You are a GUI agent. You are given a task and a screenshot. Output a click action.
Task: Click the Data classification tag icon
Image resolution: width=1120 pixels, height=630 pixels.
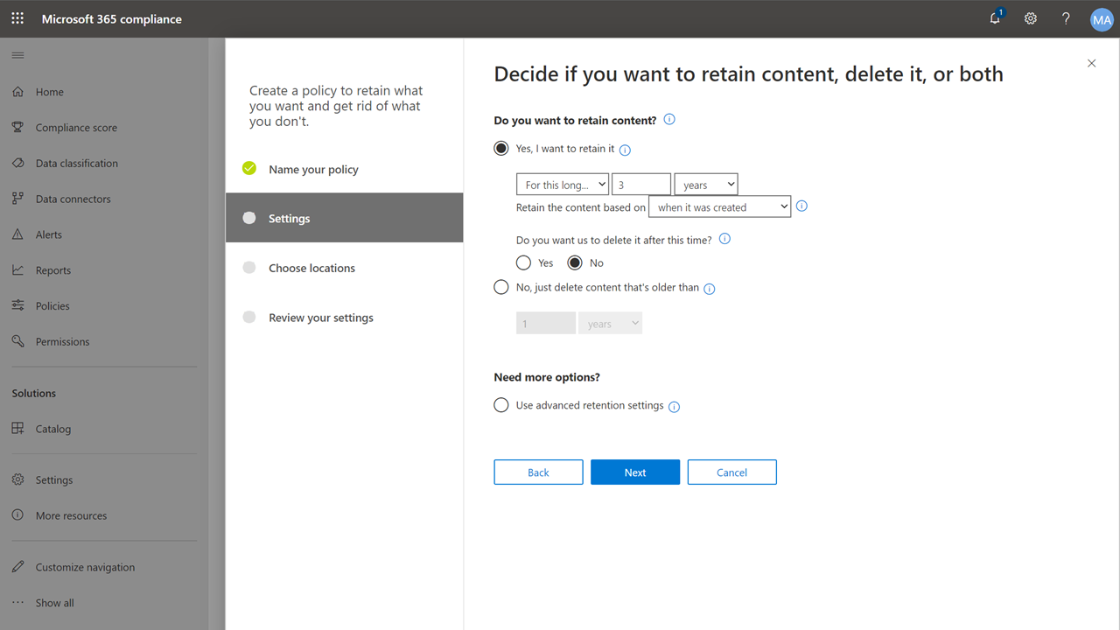(17, 164)
